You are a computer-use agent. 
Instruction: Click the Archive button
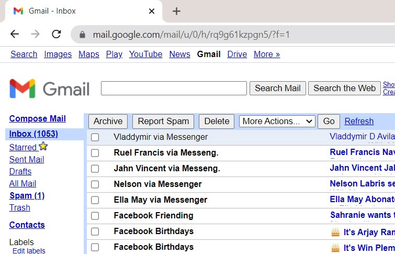point(108,122)
